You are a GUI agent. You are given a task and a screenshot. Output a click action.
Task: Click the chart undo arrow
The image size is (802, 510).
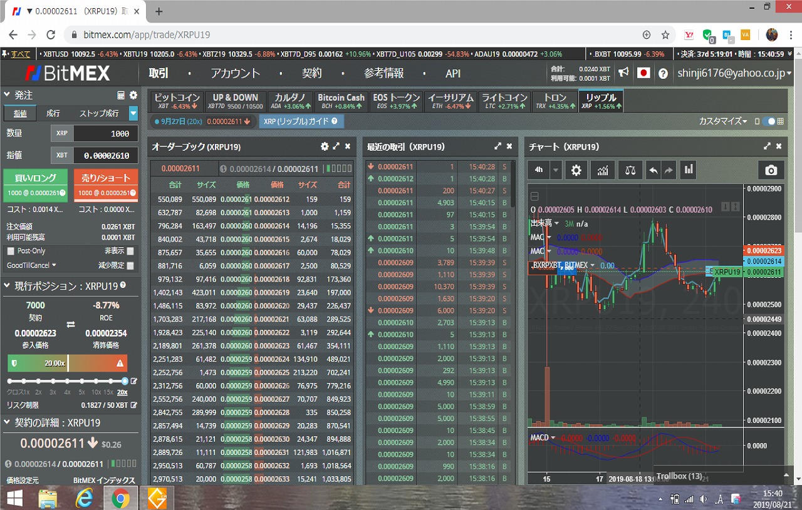click(x=653, y=170)
